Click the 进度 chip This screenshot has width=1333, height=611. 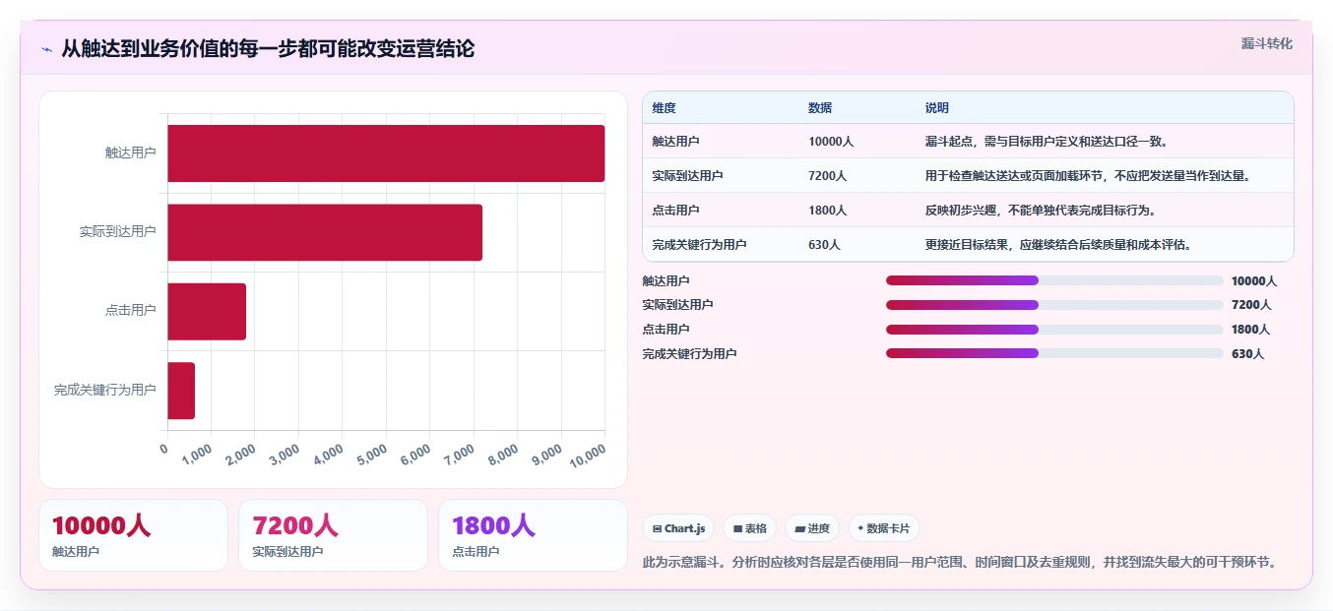pyautogui.click(x=812, y=528)
